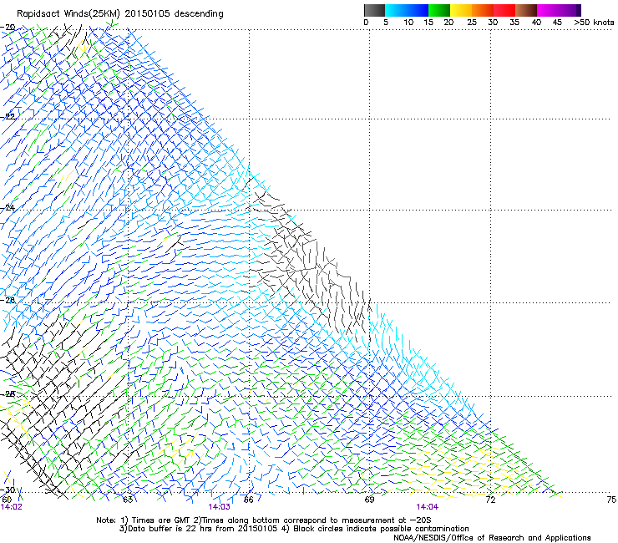Click the orange 25–30 knots legend swatch
This screenshot has height=543, width=618.
point(483,10)
